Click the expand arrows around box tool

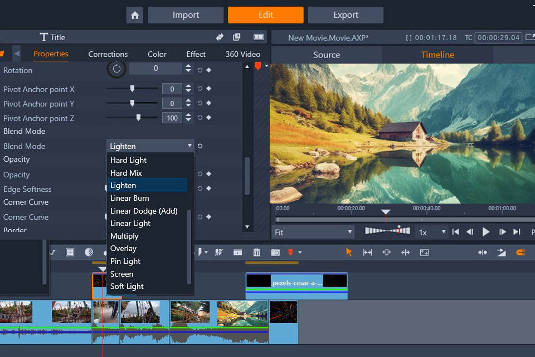(387, 252)
